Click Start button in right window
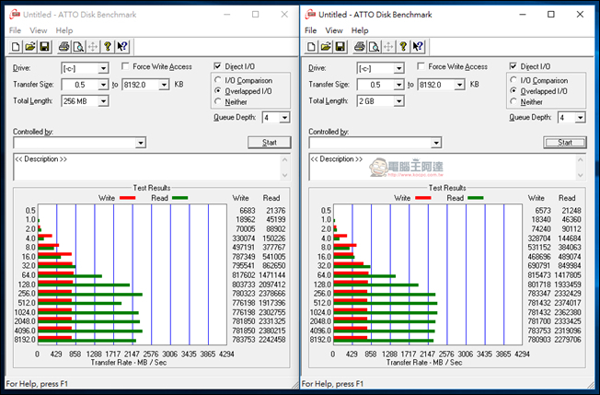 (x=565, y=143)
